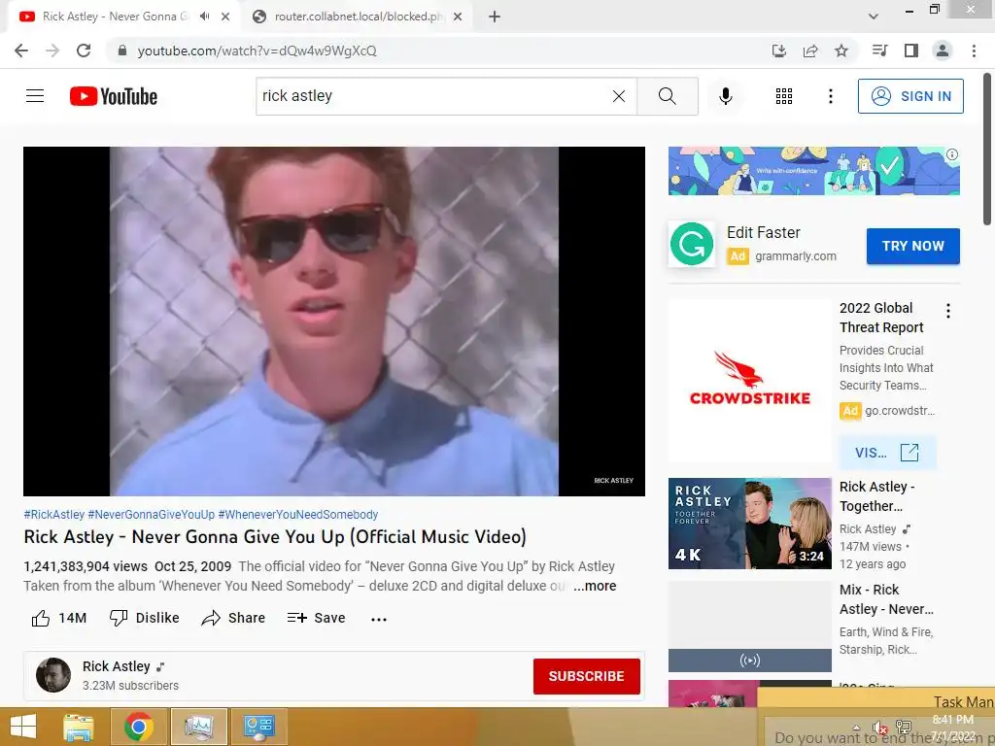Open ad info icon on the banner
995x746 pixels.
[952, 154]
